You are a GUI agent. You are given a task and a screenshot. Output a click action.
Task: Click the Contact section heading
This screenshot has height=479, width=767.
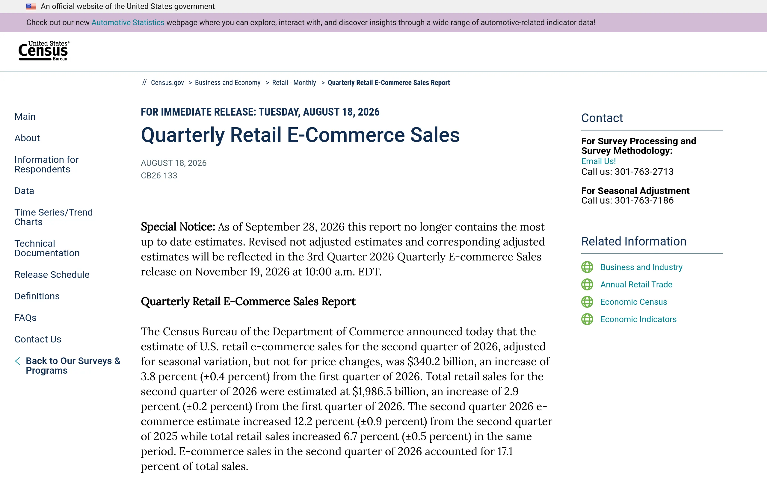coord(602,118)
